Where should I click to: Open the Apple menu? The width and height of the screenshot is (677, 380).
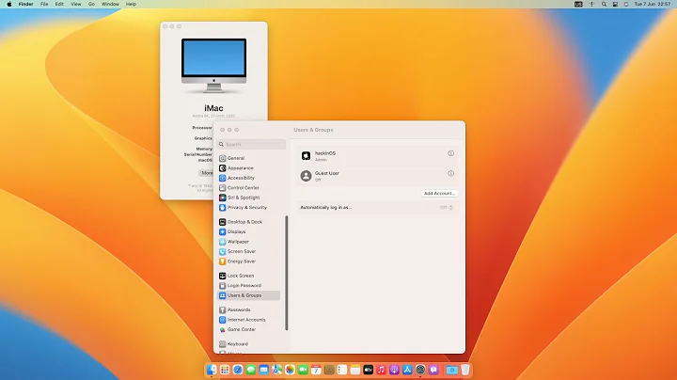(x=9, y=4)
